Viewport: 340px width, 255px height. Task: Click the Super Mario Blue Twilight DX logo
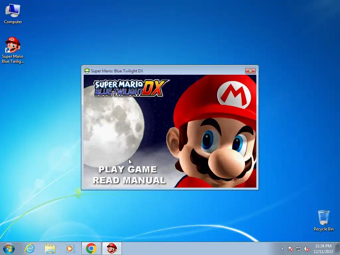coord(131,88)
